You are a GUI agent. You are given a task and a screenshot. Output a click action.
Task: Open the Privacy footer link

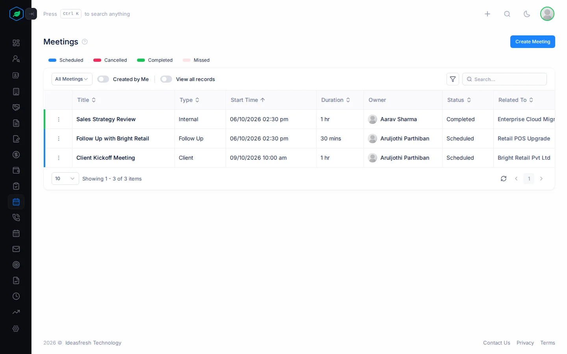[525, 343]
